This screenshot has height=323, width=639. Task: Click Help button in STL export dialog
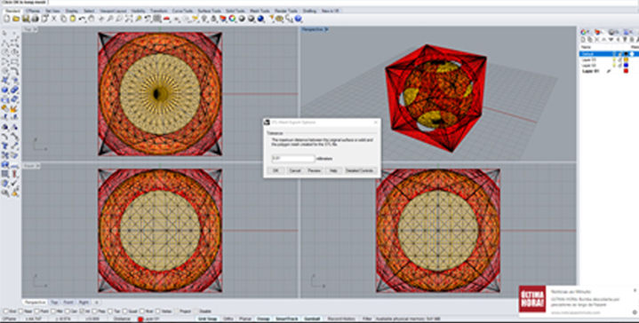pos(333,171)
